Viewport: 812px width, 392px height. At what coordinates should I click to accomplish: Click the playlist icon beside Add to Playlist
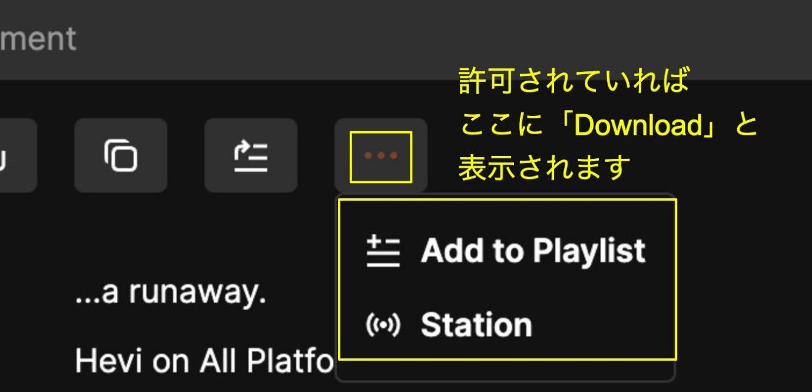point(383,251)
